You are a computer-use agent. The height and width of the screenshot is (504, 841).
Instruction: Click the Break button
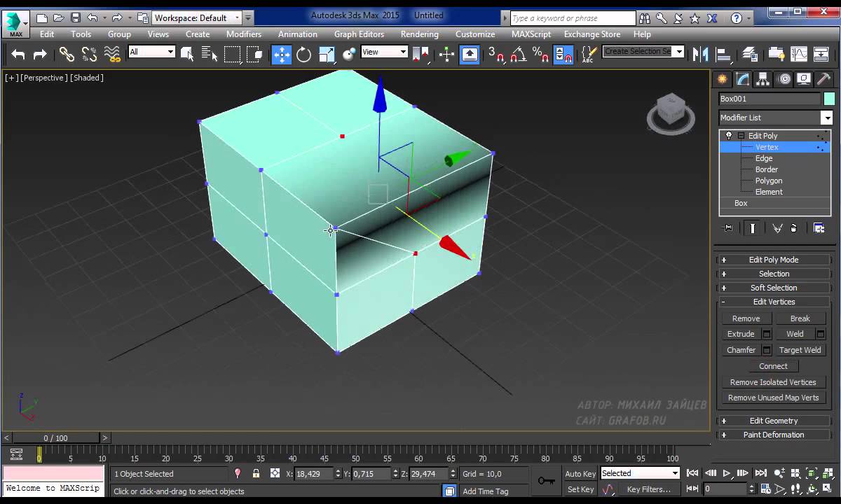(800, 318)
